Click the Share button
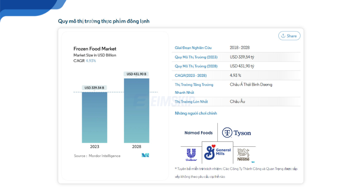This screenshot has height=189, width=363. point(289,36)
